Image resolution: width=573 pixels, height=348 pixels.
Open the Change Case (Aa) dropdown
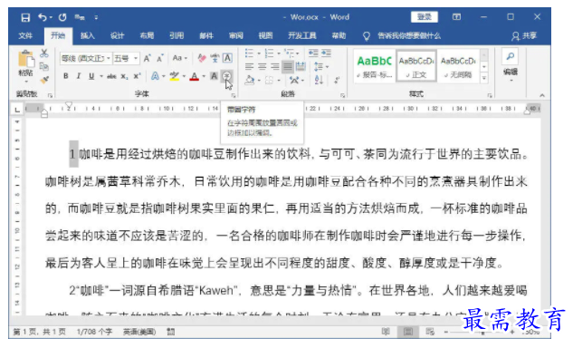[x=179, y=58]
